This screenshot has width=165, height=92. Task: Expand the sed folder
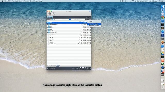[47, 26]
